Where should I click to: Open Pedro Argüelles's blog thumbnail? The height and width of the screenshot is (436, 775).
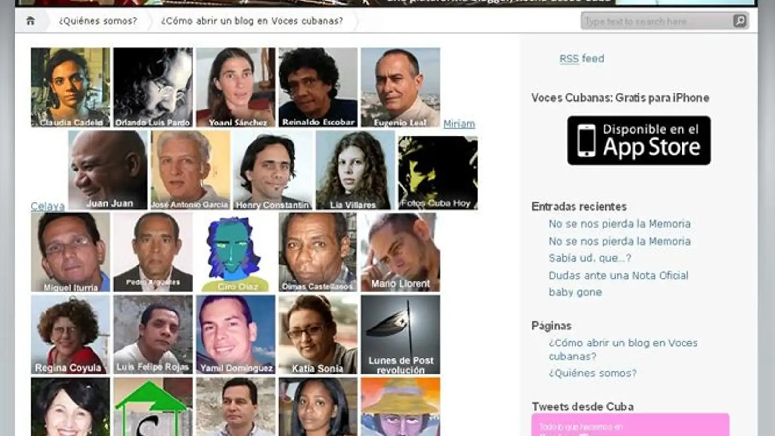point(153,252)
